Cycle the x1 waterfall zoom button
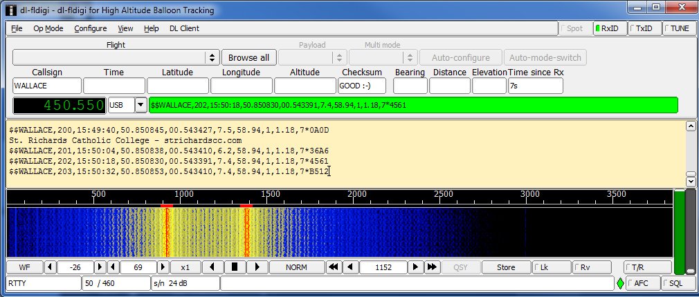The width and height of the screenshot is (699, 297). [185, 267]
